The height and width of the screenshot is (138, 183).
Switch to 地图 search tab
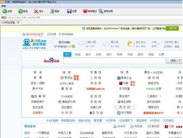point(151,54)
